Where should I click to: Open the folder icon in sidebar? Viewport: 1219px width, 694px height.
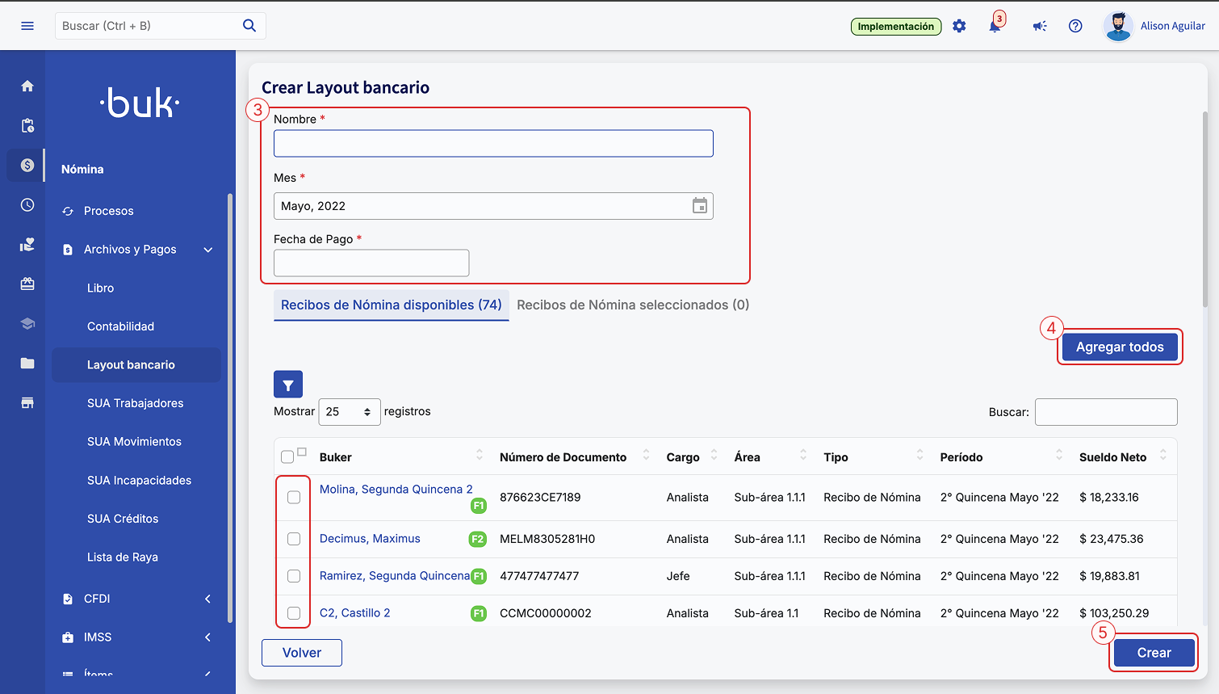point(27,363)
